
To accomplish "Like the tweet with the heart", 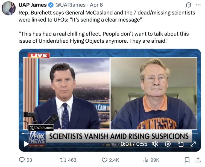I will pos(104,160).
